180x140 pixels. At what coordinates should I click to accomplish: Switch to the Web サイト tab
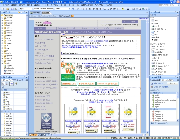pyautogui.click(x=35, y=13)
